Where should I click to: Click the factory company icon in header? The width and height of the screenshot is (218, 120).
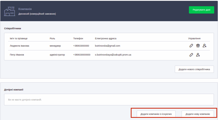point(10,11)
